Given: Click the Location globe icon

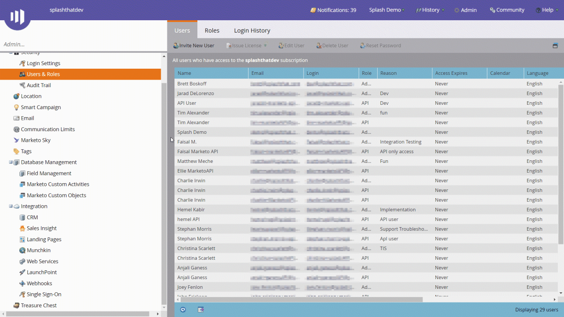Looking at the screenshot, I should 16,96.
